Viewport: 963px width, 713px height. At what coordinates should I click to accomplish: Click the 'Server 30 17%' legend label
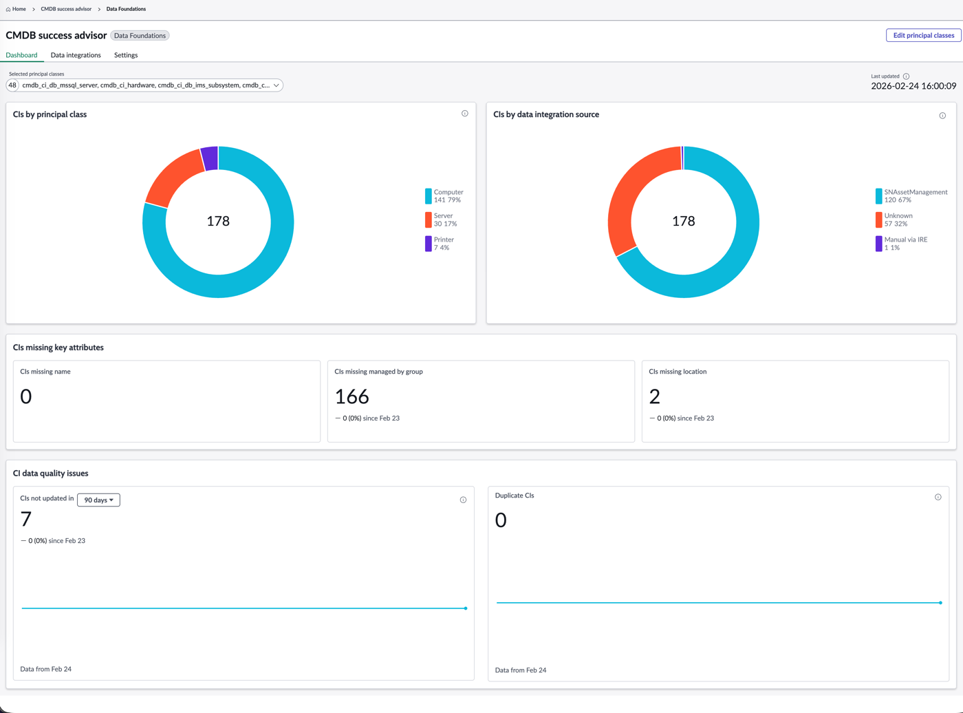pos(446,220)
